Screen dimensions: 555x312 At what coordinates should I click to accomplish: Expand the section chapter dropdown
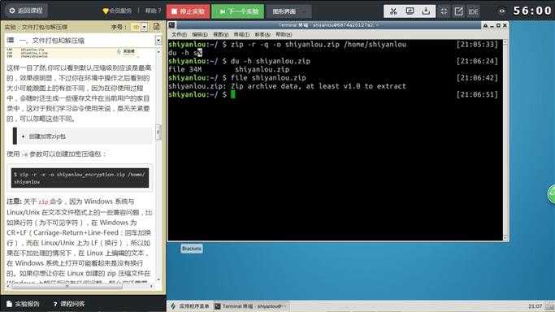click(158, 41)
